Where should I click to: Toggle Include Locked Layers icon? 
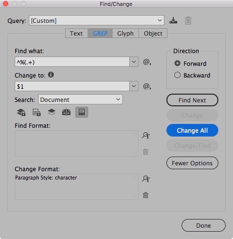pos(21,112)
